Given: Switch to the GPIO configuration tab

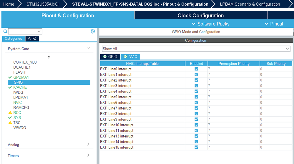Looking at the screenshot, I should pyautogui.click(x=110, y=57).
